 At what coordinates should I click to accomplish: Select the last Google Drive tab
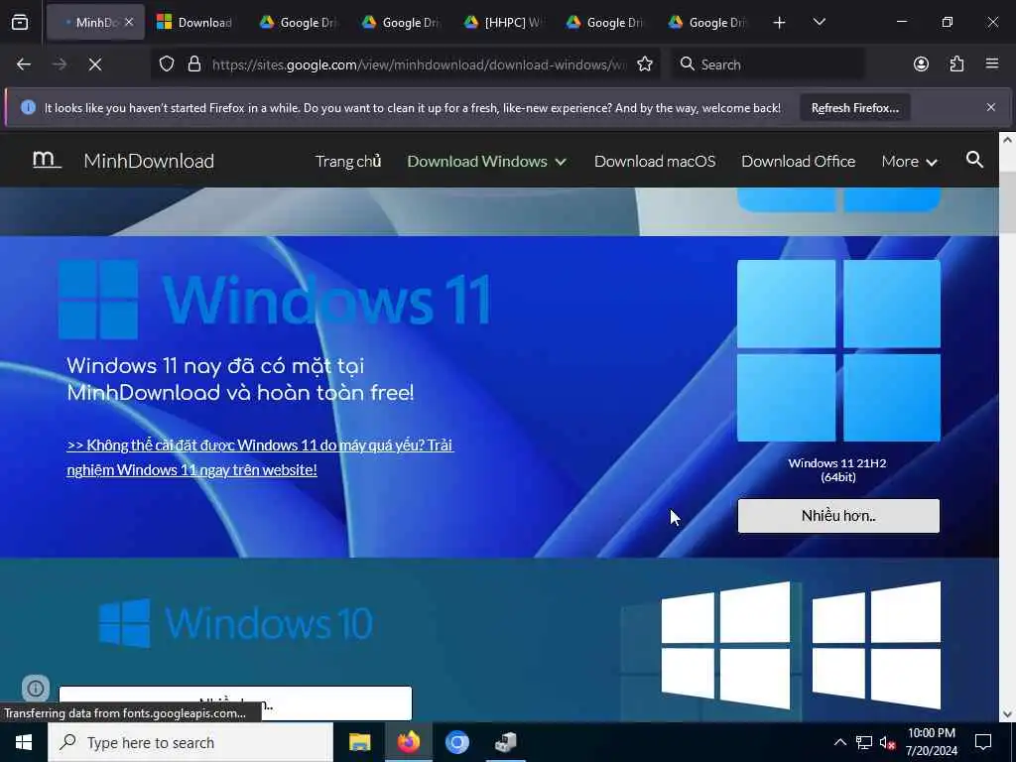click(x=706, y=22)
